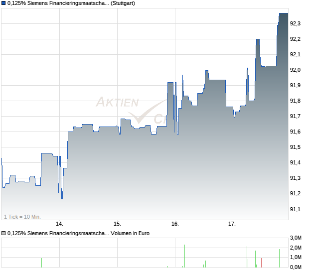Click the tallest green volume bar after 16.

(184, 256)
